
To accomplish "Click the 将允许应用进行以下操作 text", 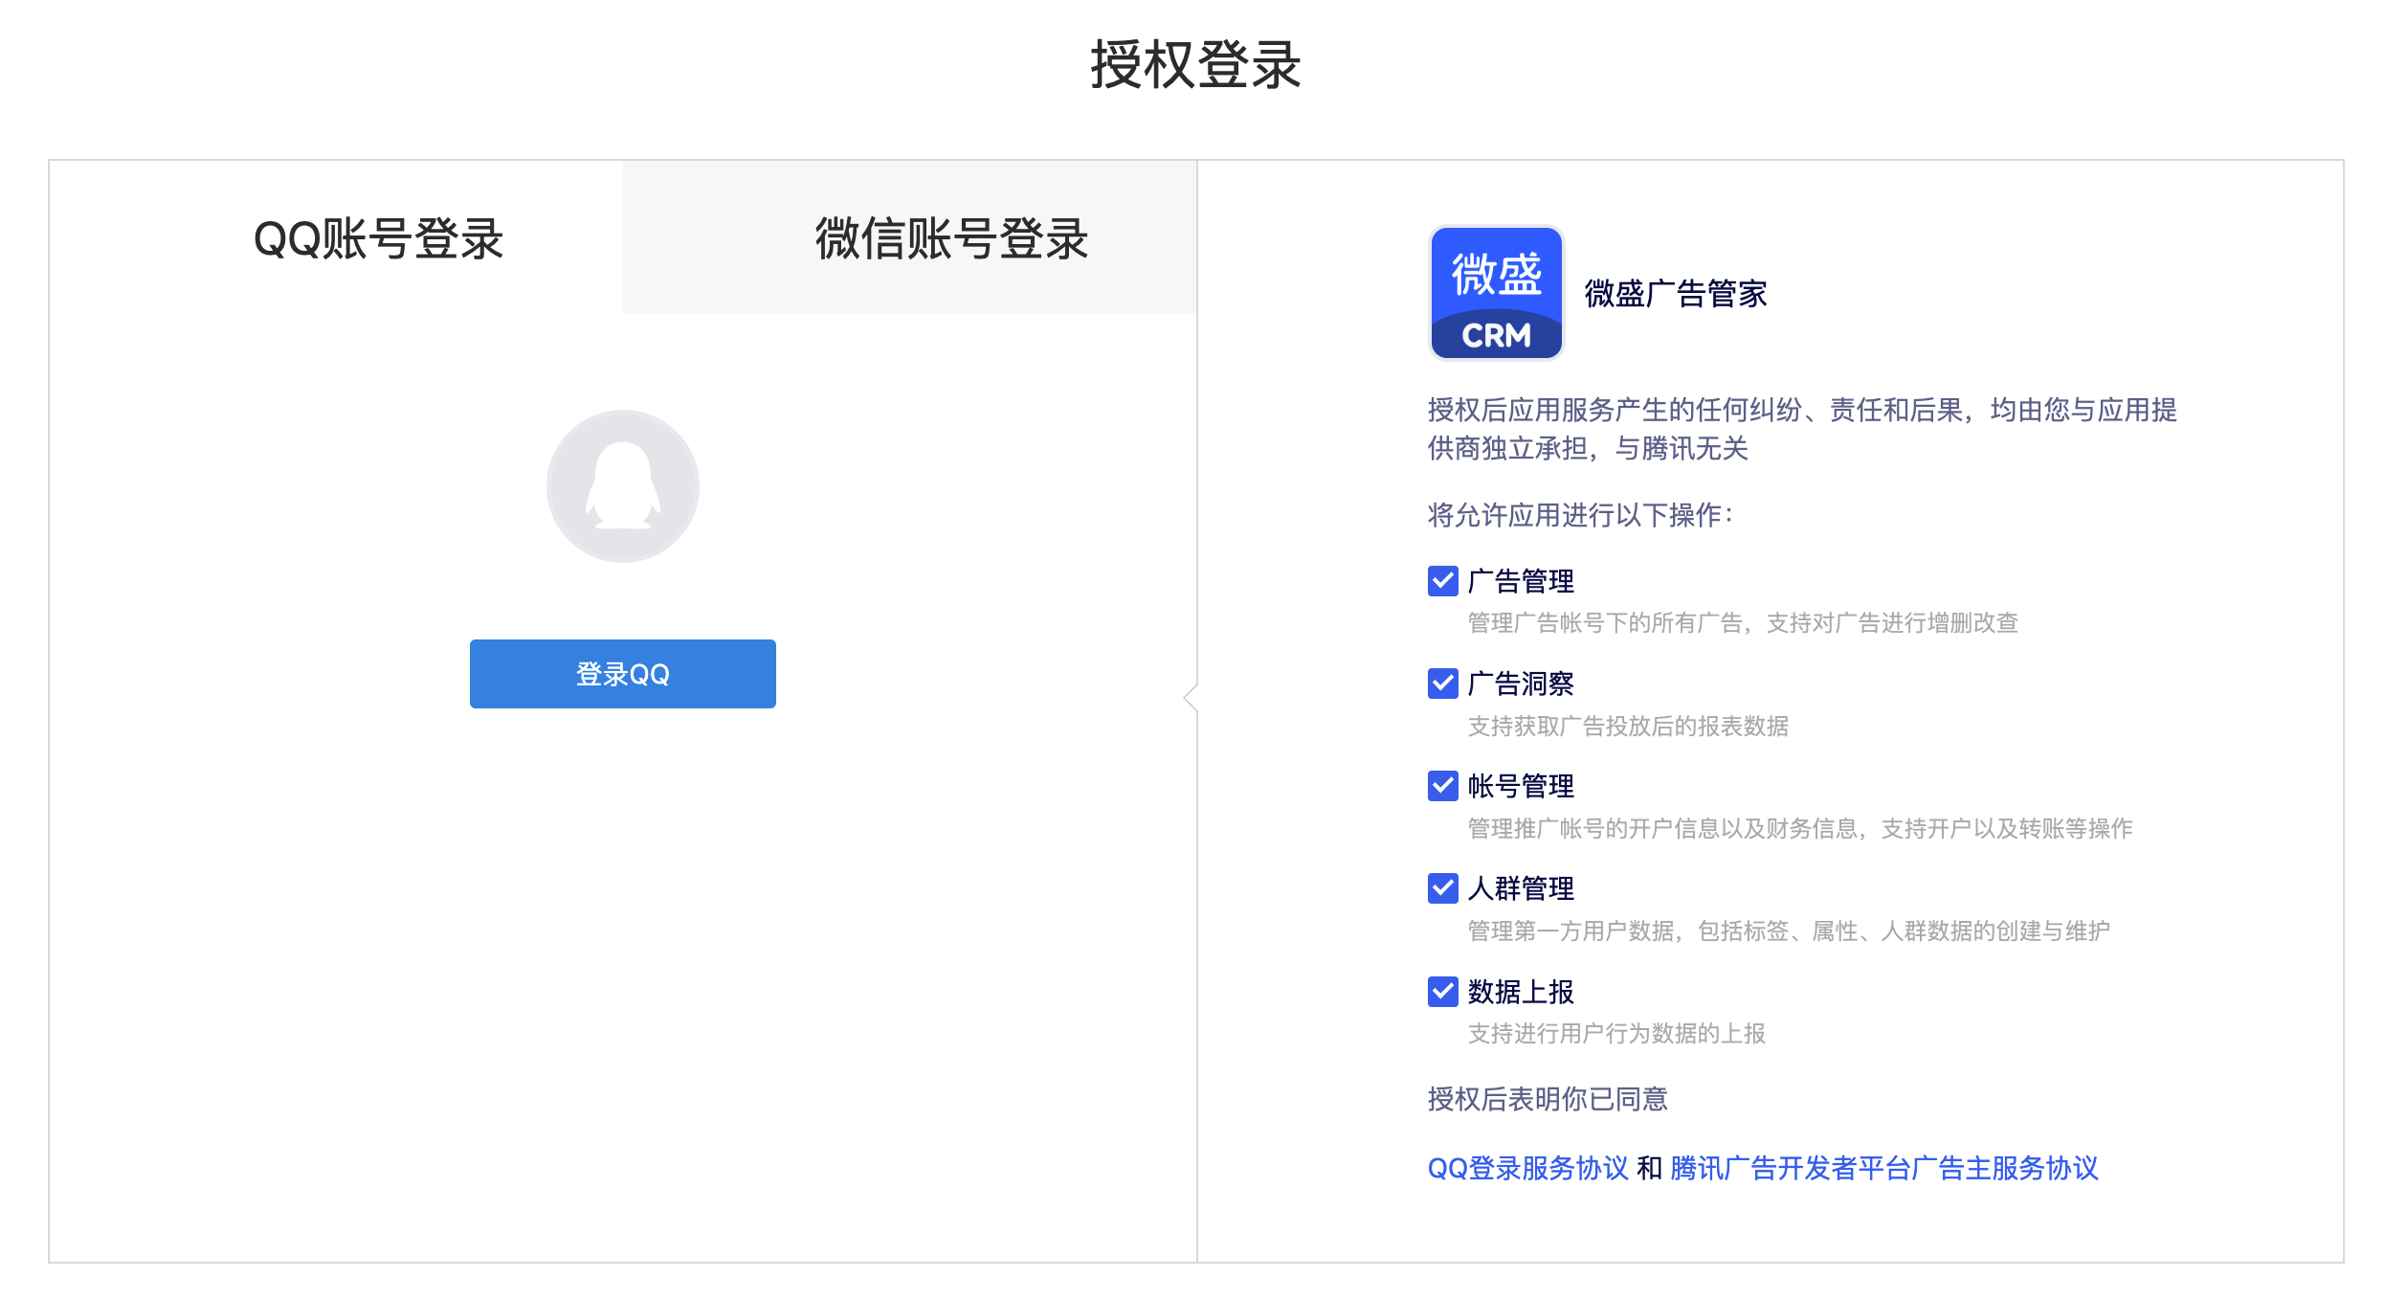I will (x=1580, y=515).
